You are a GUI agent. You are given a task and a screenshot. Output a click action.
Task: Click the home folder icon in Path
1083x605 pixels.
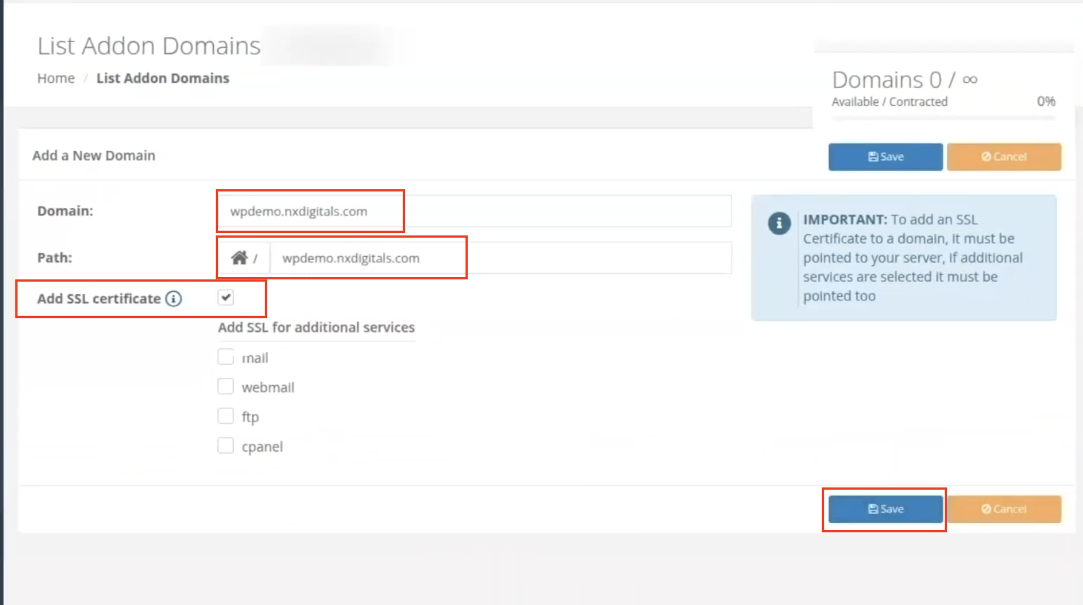pos(239,258)
